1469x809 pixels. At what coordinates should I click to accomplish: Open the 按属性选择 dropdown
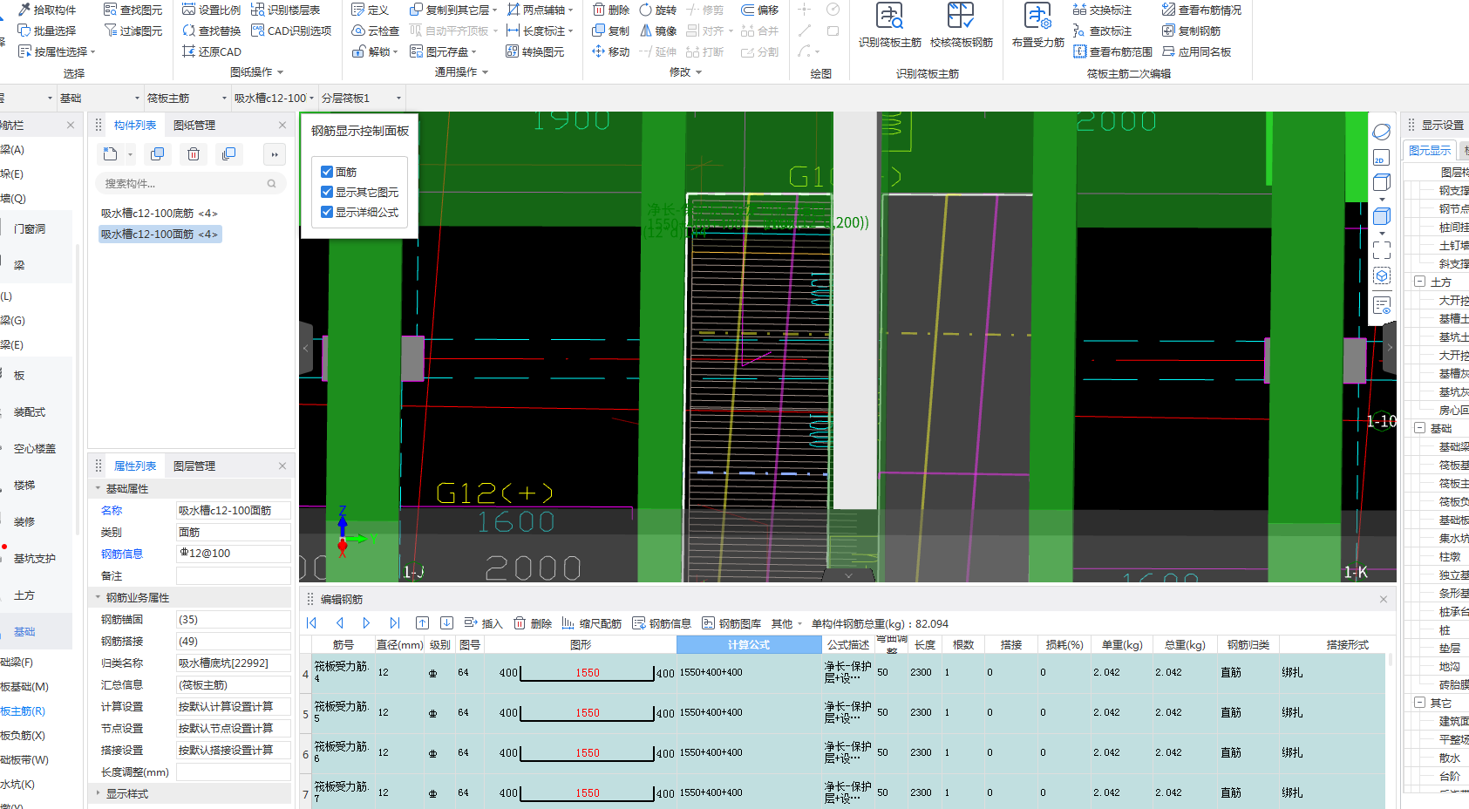coord(57,51)
